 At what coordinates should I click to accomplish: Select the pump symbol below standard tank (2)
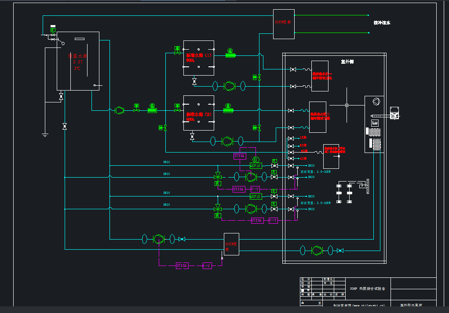tap(227, 141)
